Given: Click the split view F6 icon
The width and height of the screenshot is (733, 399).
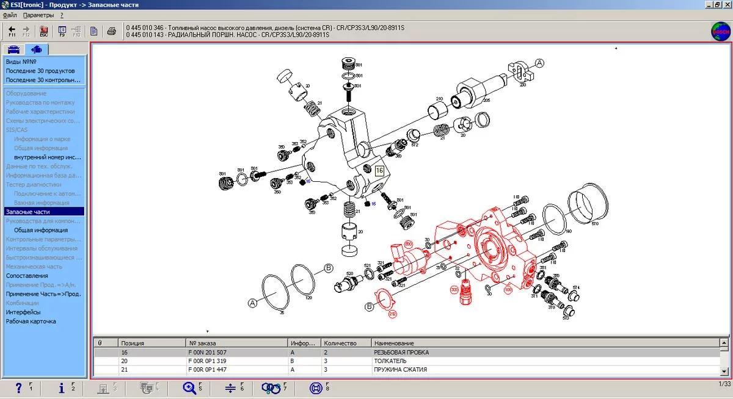Looking at the screenshot, I should (x=230, y=387).
